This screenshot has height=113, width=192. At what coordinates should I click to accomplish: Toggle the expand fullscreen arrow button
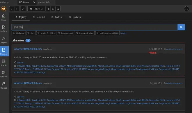[x=23, y=9]
